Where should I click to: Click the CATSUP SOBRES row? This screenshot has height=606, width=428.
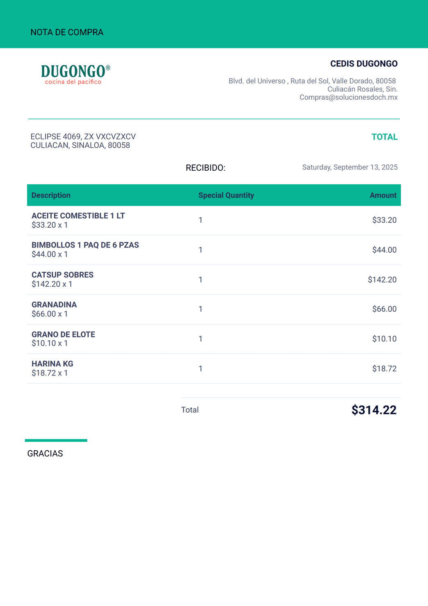pyautogui.click(x=214, y=280)
